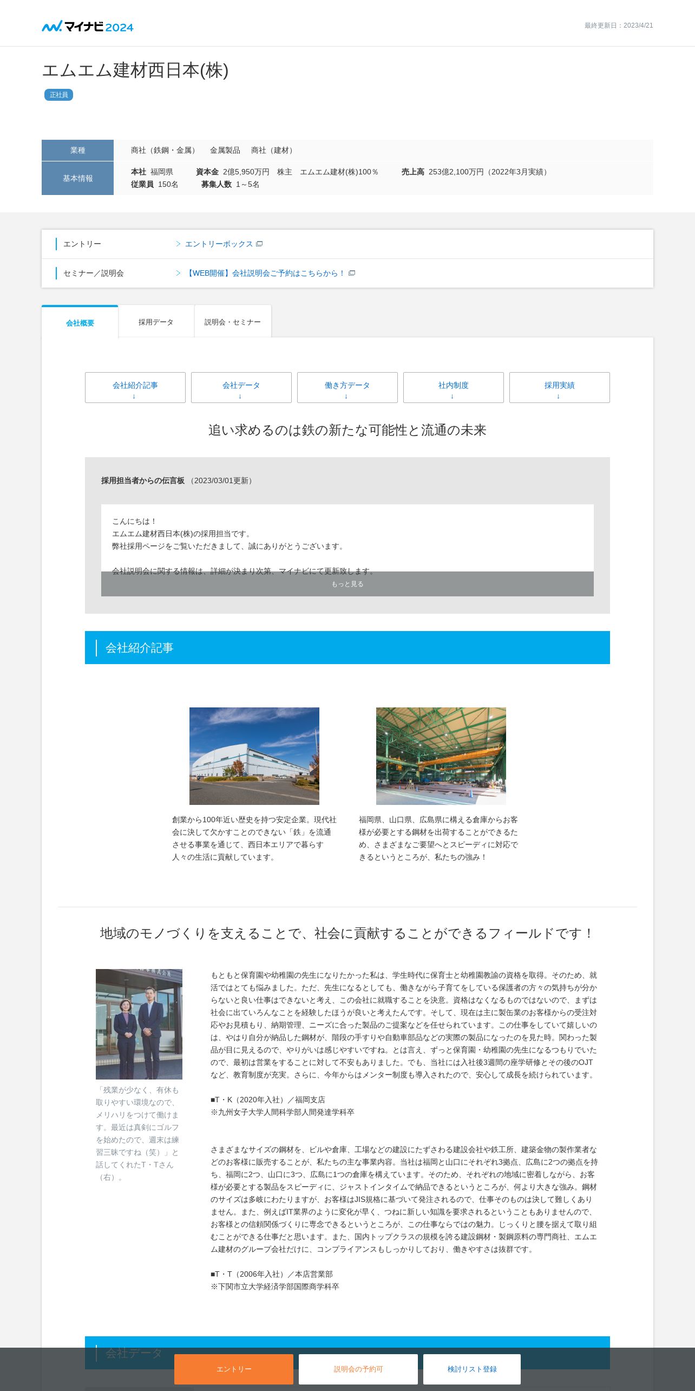Click the arrow marker before 【WEB開催】会社説明会
Viewport: 695px width, 1391px height.
[178, 274]
